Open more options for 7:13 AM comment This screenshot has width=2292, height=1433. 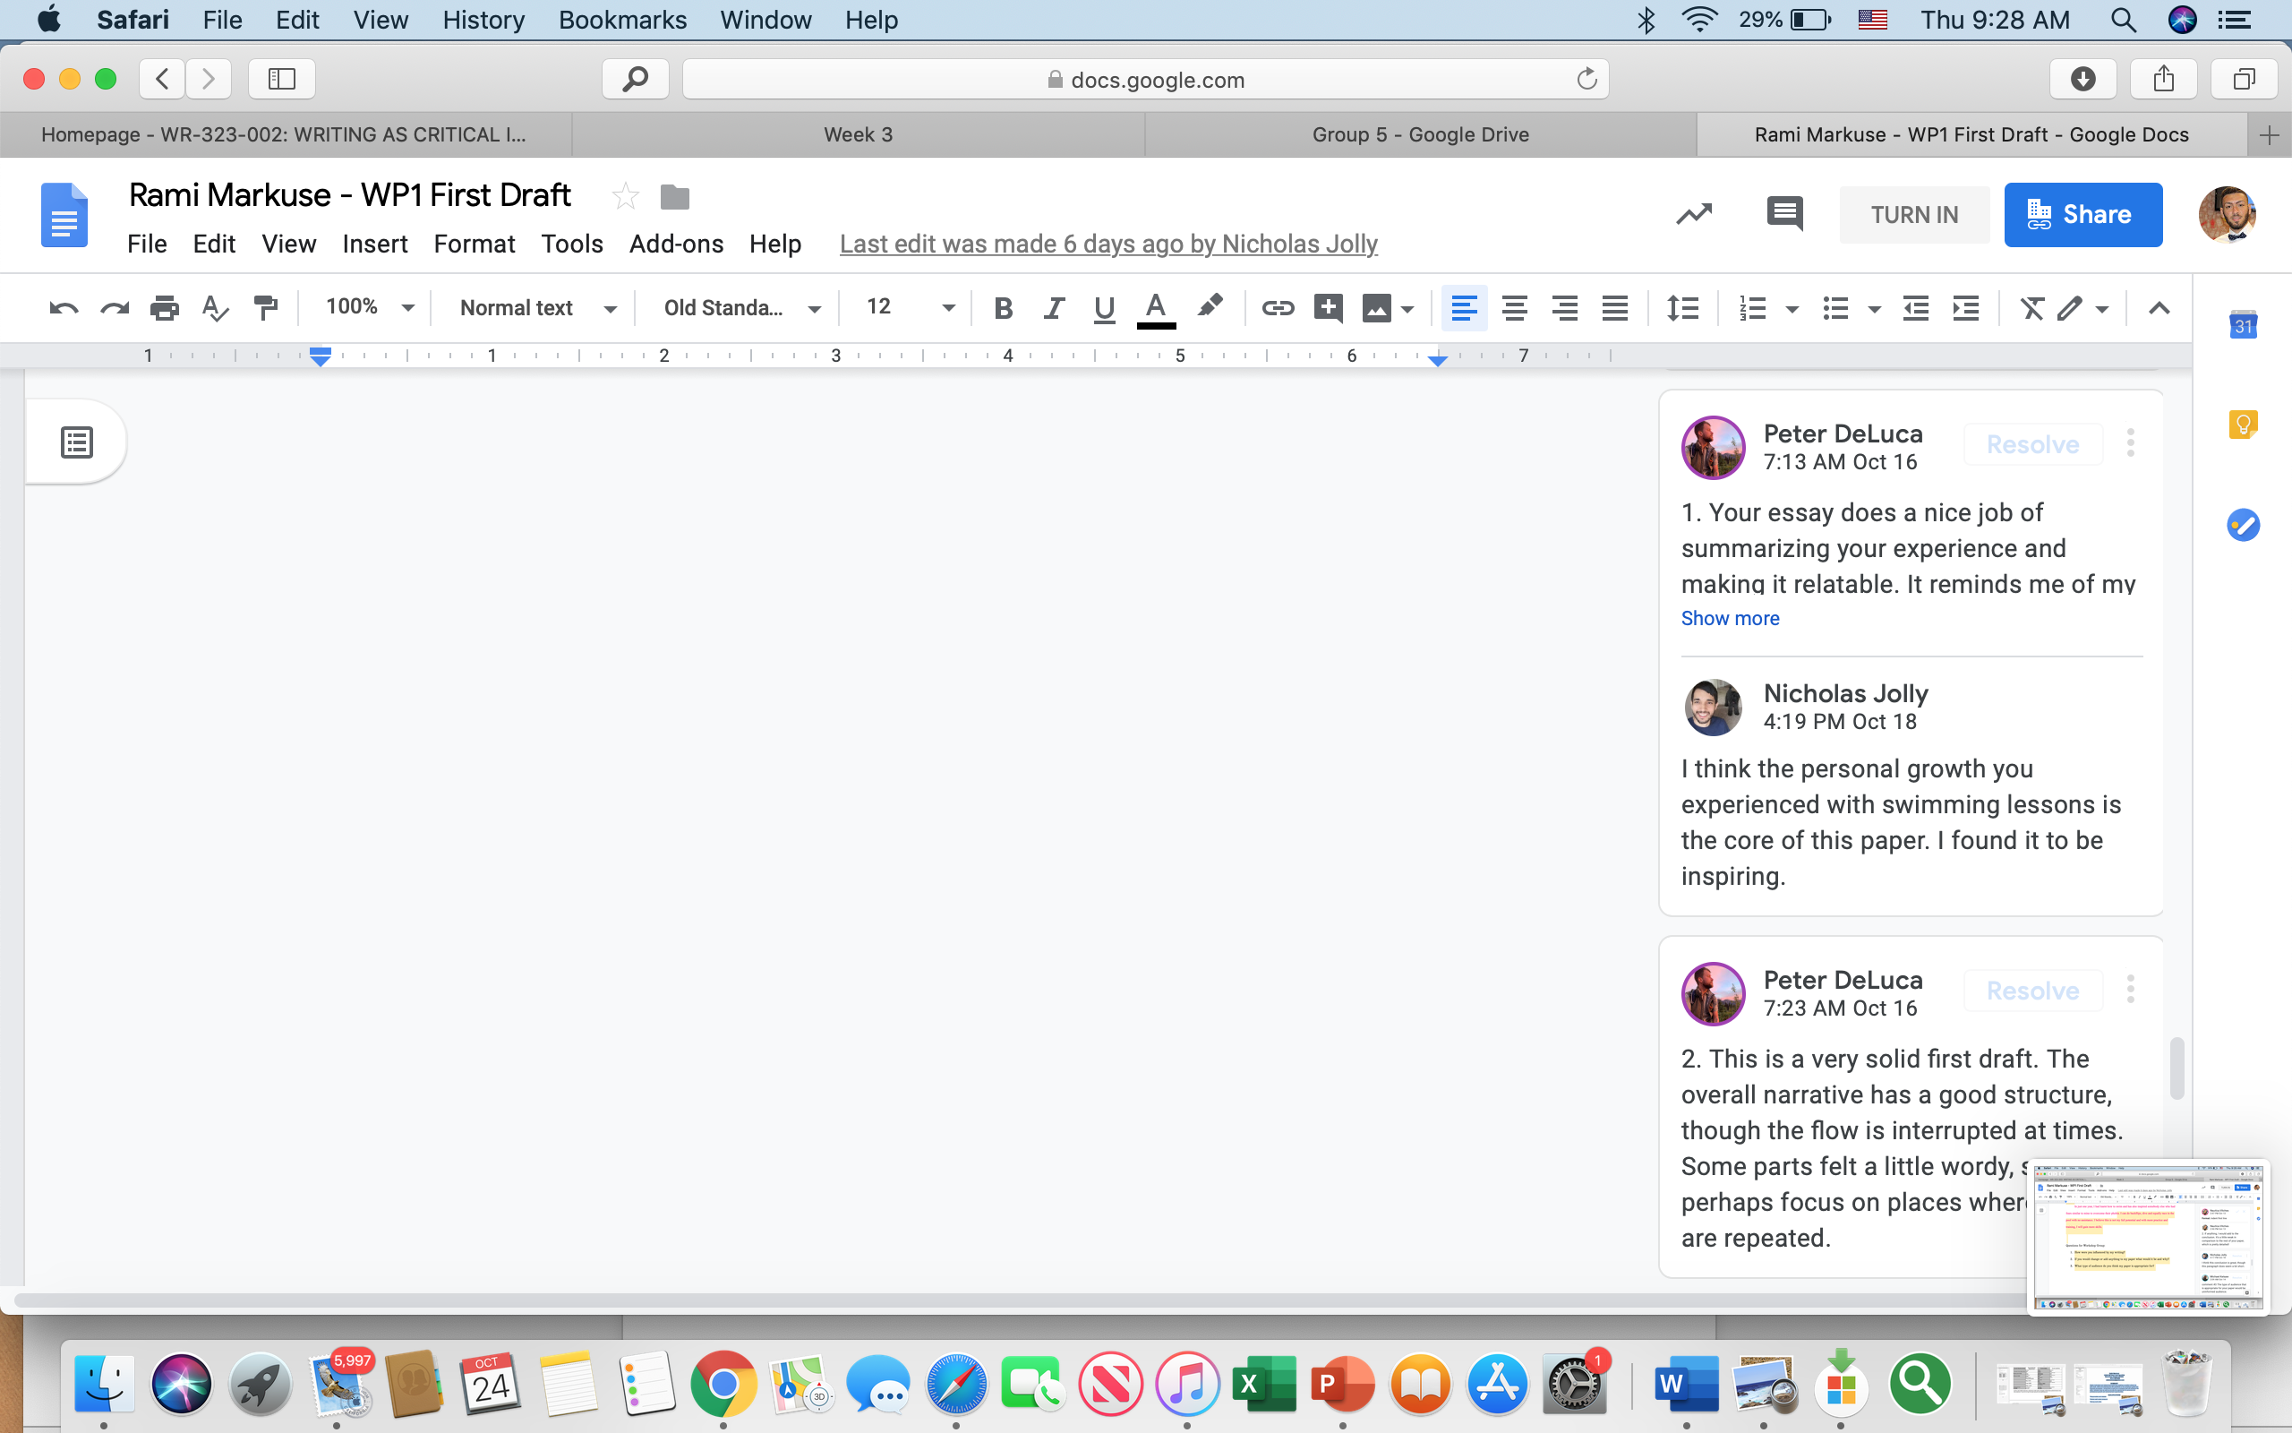click(x=2131, y=442)
